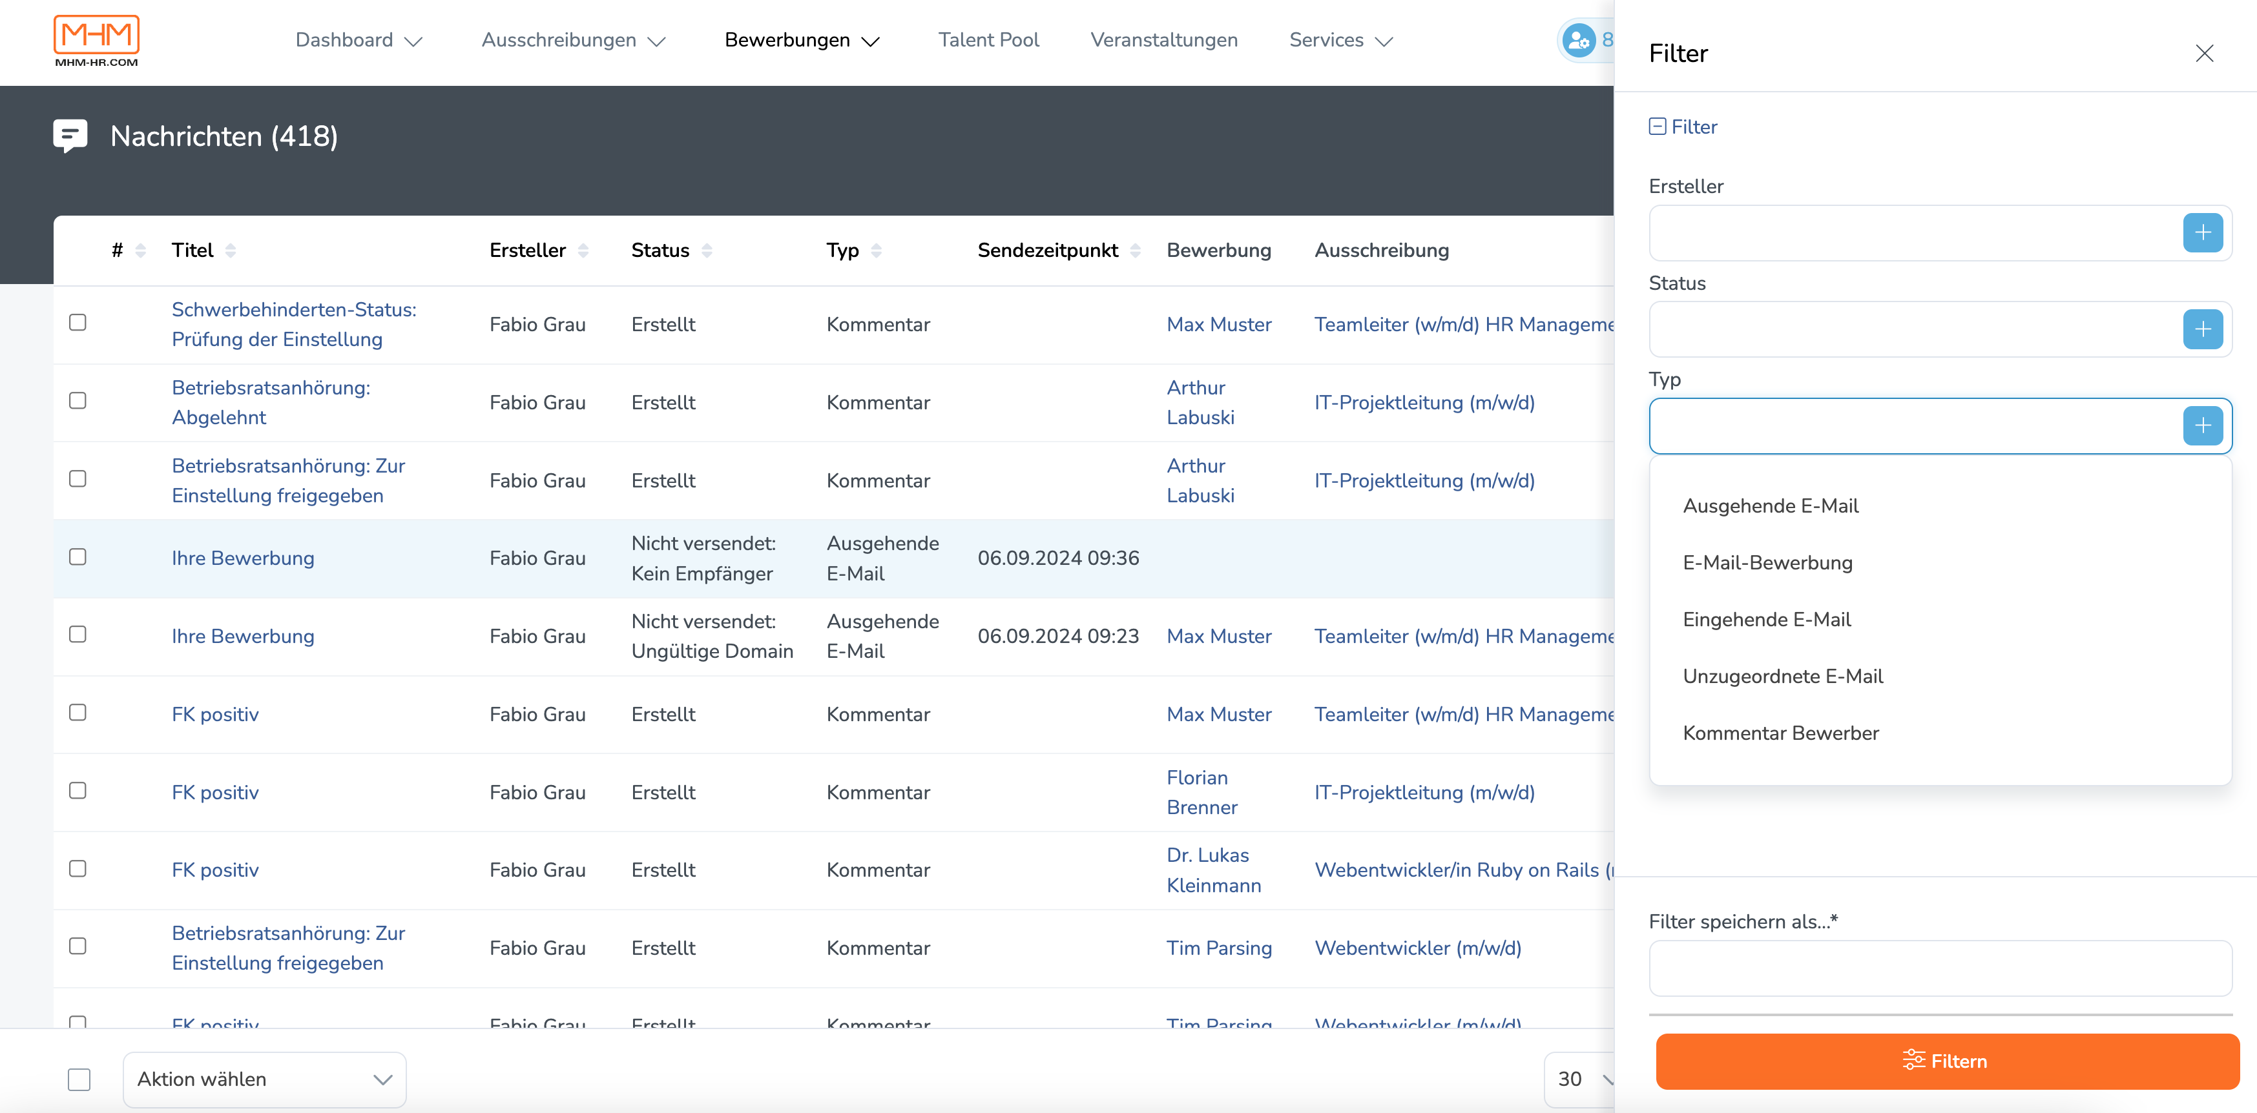Close the Filter panel
The height and width of the screenshot is (1113, 2257).
pyautogui.click(x=2205, y=54)
